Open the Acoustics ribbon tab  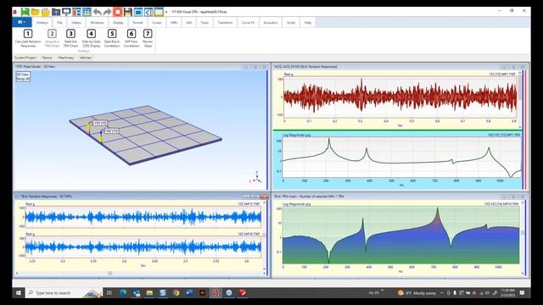point(271,23)
